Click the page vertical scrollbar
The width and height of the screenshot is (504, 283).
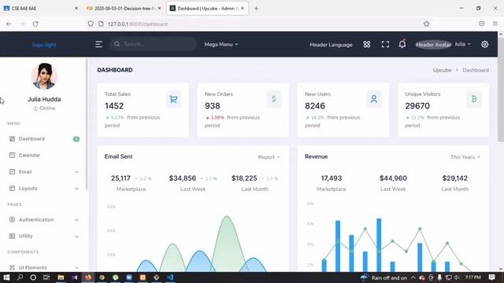pos(501,90)
